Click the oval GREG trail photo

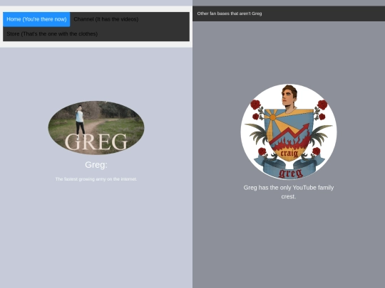tap(96, 127)
